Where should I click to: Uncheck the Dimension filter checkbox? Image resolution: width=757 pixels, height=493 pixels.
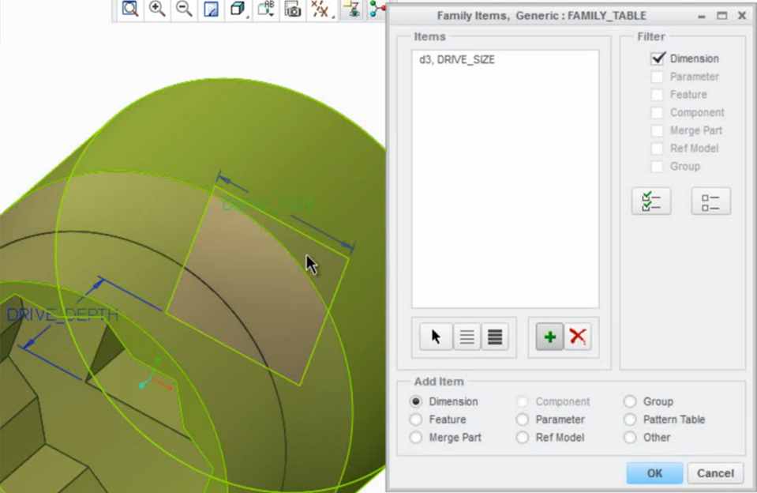coord(658,58)
